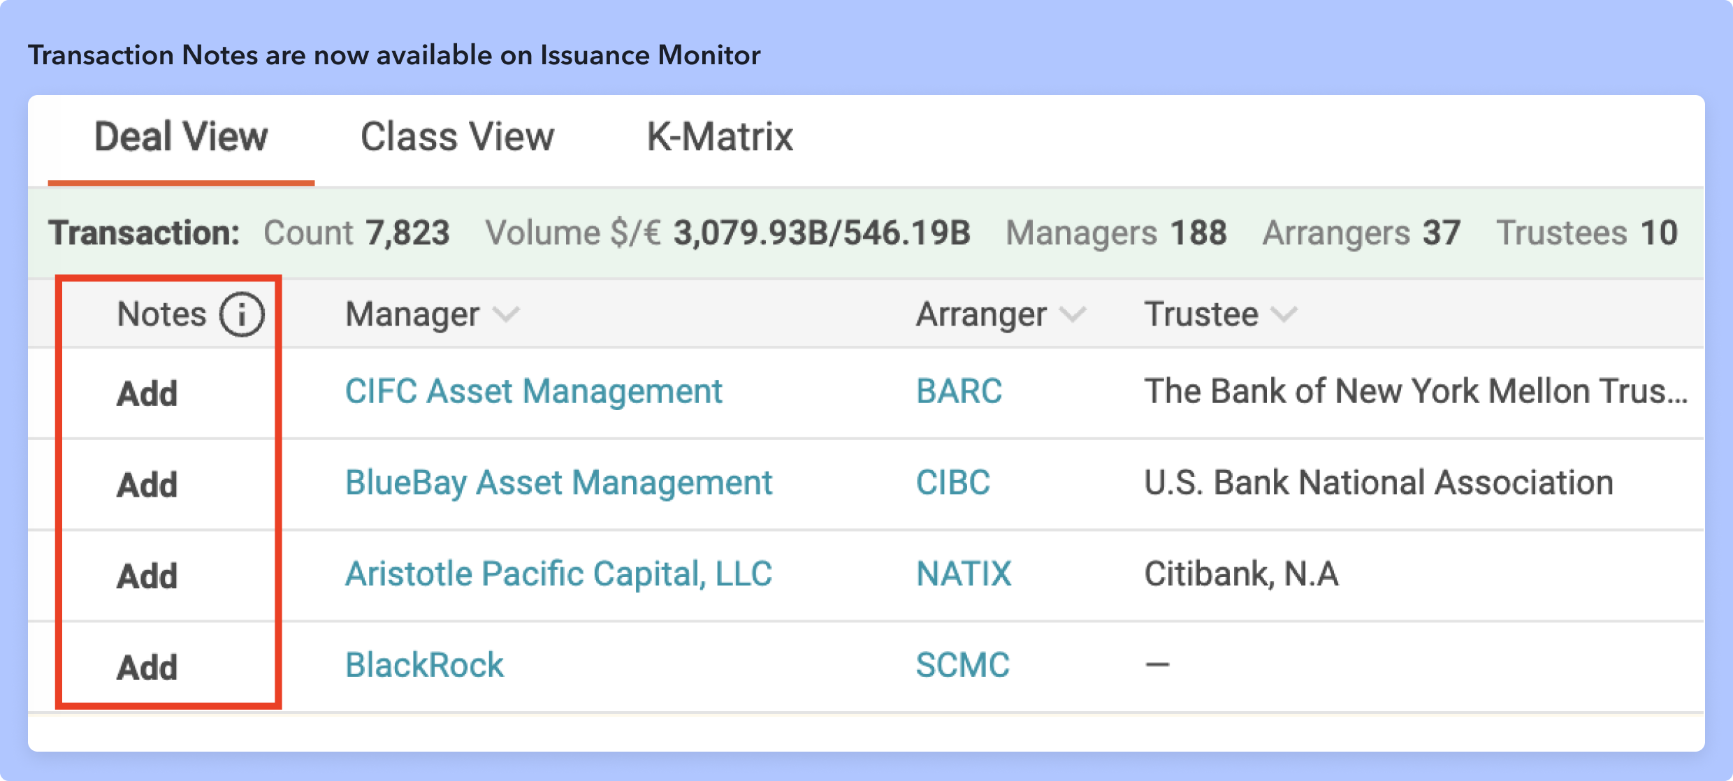1733x781 pixels.
Task: Add a note for CIFC Asset Management
Action: pos(147,393)
